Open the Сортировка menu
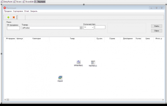167x106 pixels. (x=18, y=11)
